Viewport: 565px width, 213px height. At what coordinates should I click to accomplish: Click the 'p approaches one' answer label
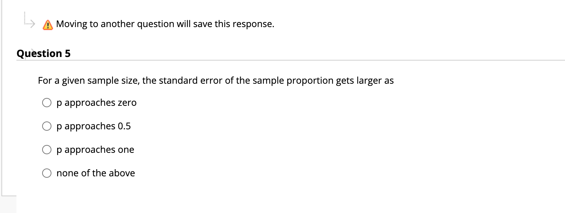tap(95, 150)
